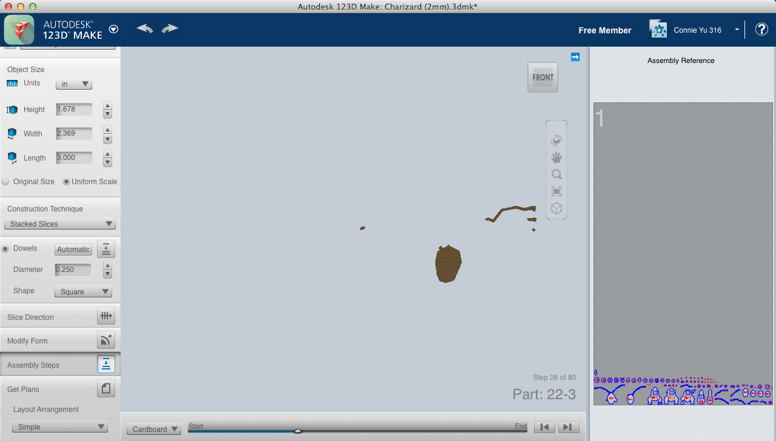Click the Length value field
Screen dimensions: 776x441
click(74, 157)
